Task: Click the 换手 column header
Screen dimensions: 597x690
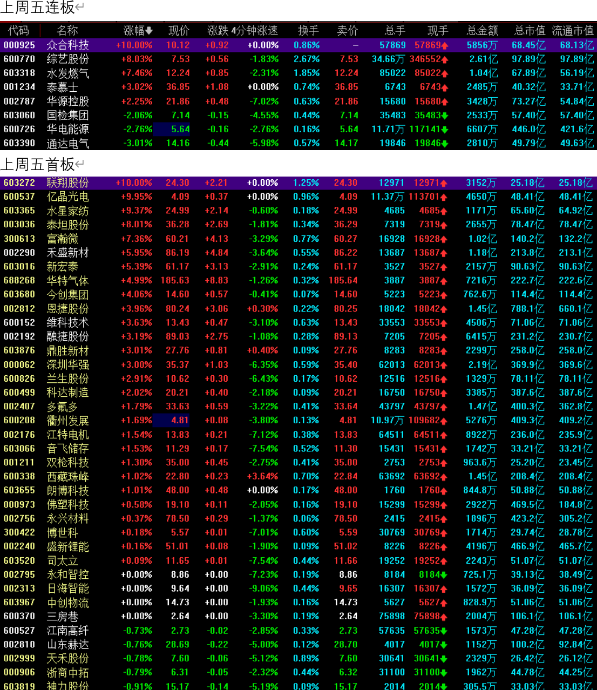Action: [309, 31]
